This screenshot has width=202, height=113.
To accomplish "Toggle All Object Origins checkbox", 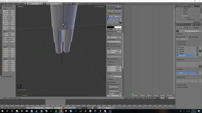I will [x=108, y=89].
